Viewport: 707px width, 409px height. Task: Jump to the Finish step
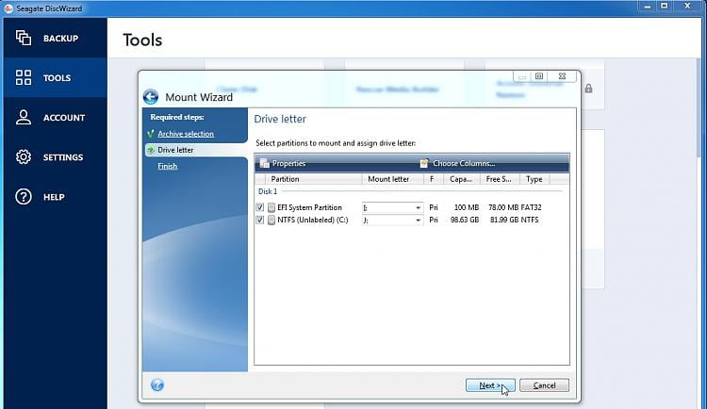167,166
